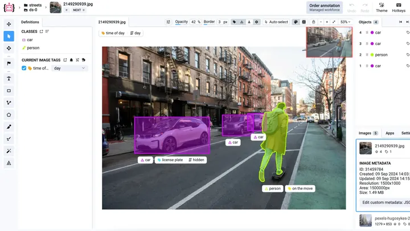This screenshot has width=410, height=231.
Task: Select the pexels-hugosykes image thumbnail
Action: click(365, 220)
